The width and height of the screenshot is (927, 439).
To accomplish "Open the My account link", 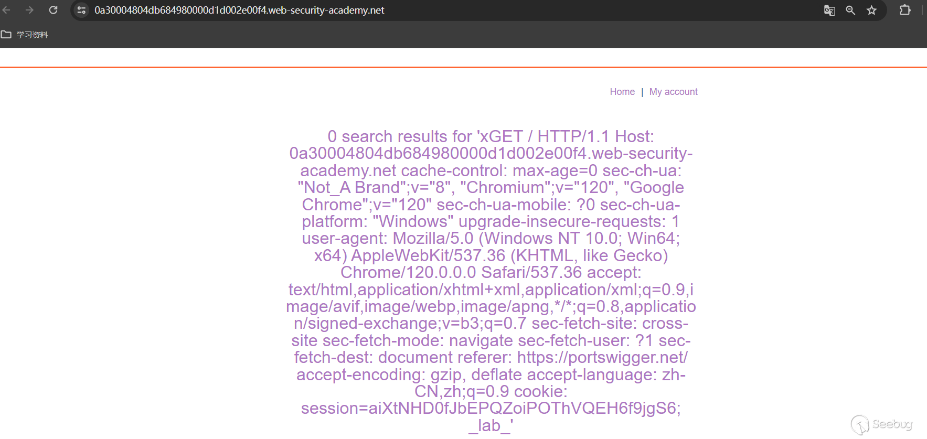I will (x=673, y=92).
